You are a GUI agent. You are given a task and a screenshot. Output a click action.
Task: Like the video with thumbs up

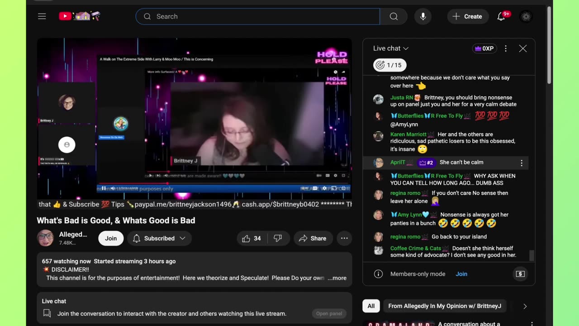252,238
